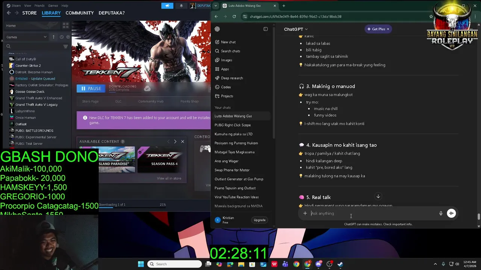Open Steam from the Windows taskbar
Viewport: 481px width, 270px height.
pos(340,264)
